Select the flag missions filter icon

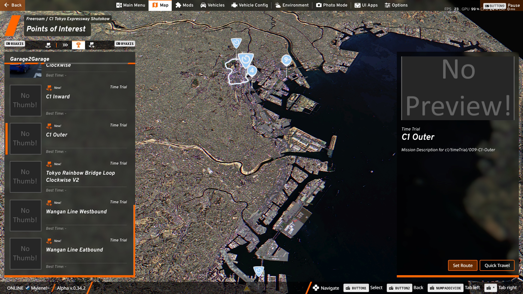(48, 45)
